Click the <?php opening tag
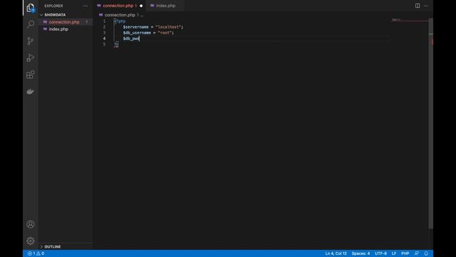Viewport: 456px width, 257px height. coord(120,21)
